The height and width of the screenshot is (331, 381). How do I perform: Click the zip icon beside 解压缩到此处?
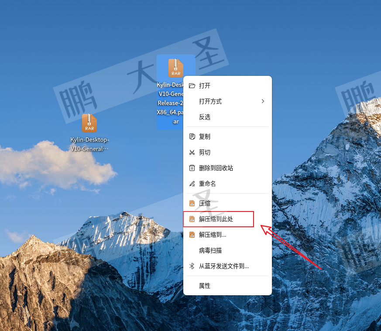point(192,219)
